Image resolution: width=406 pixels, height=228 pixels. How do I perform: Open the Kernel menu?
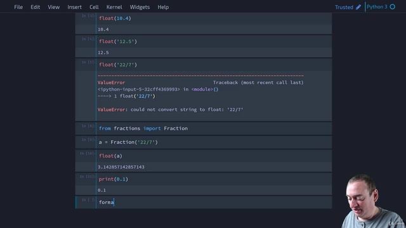(114, 7)
